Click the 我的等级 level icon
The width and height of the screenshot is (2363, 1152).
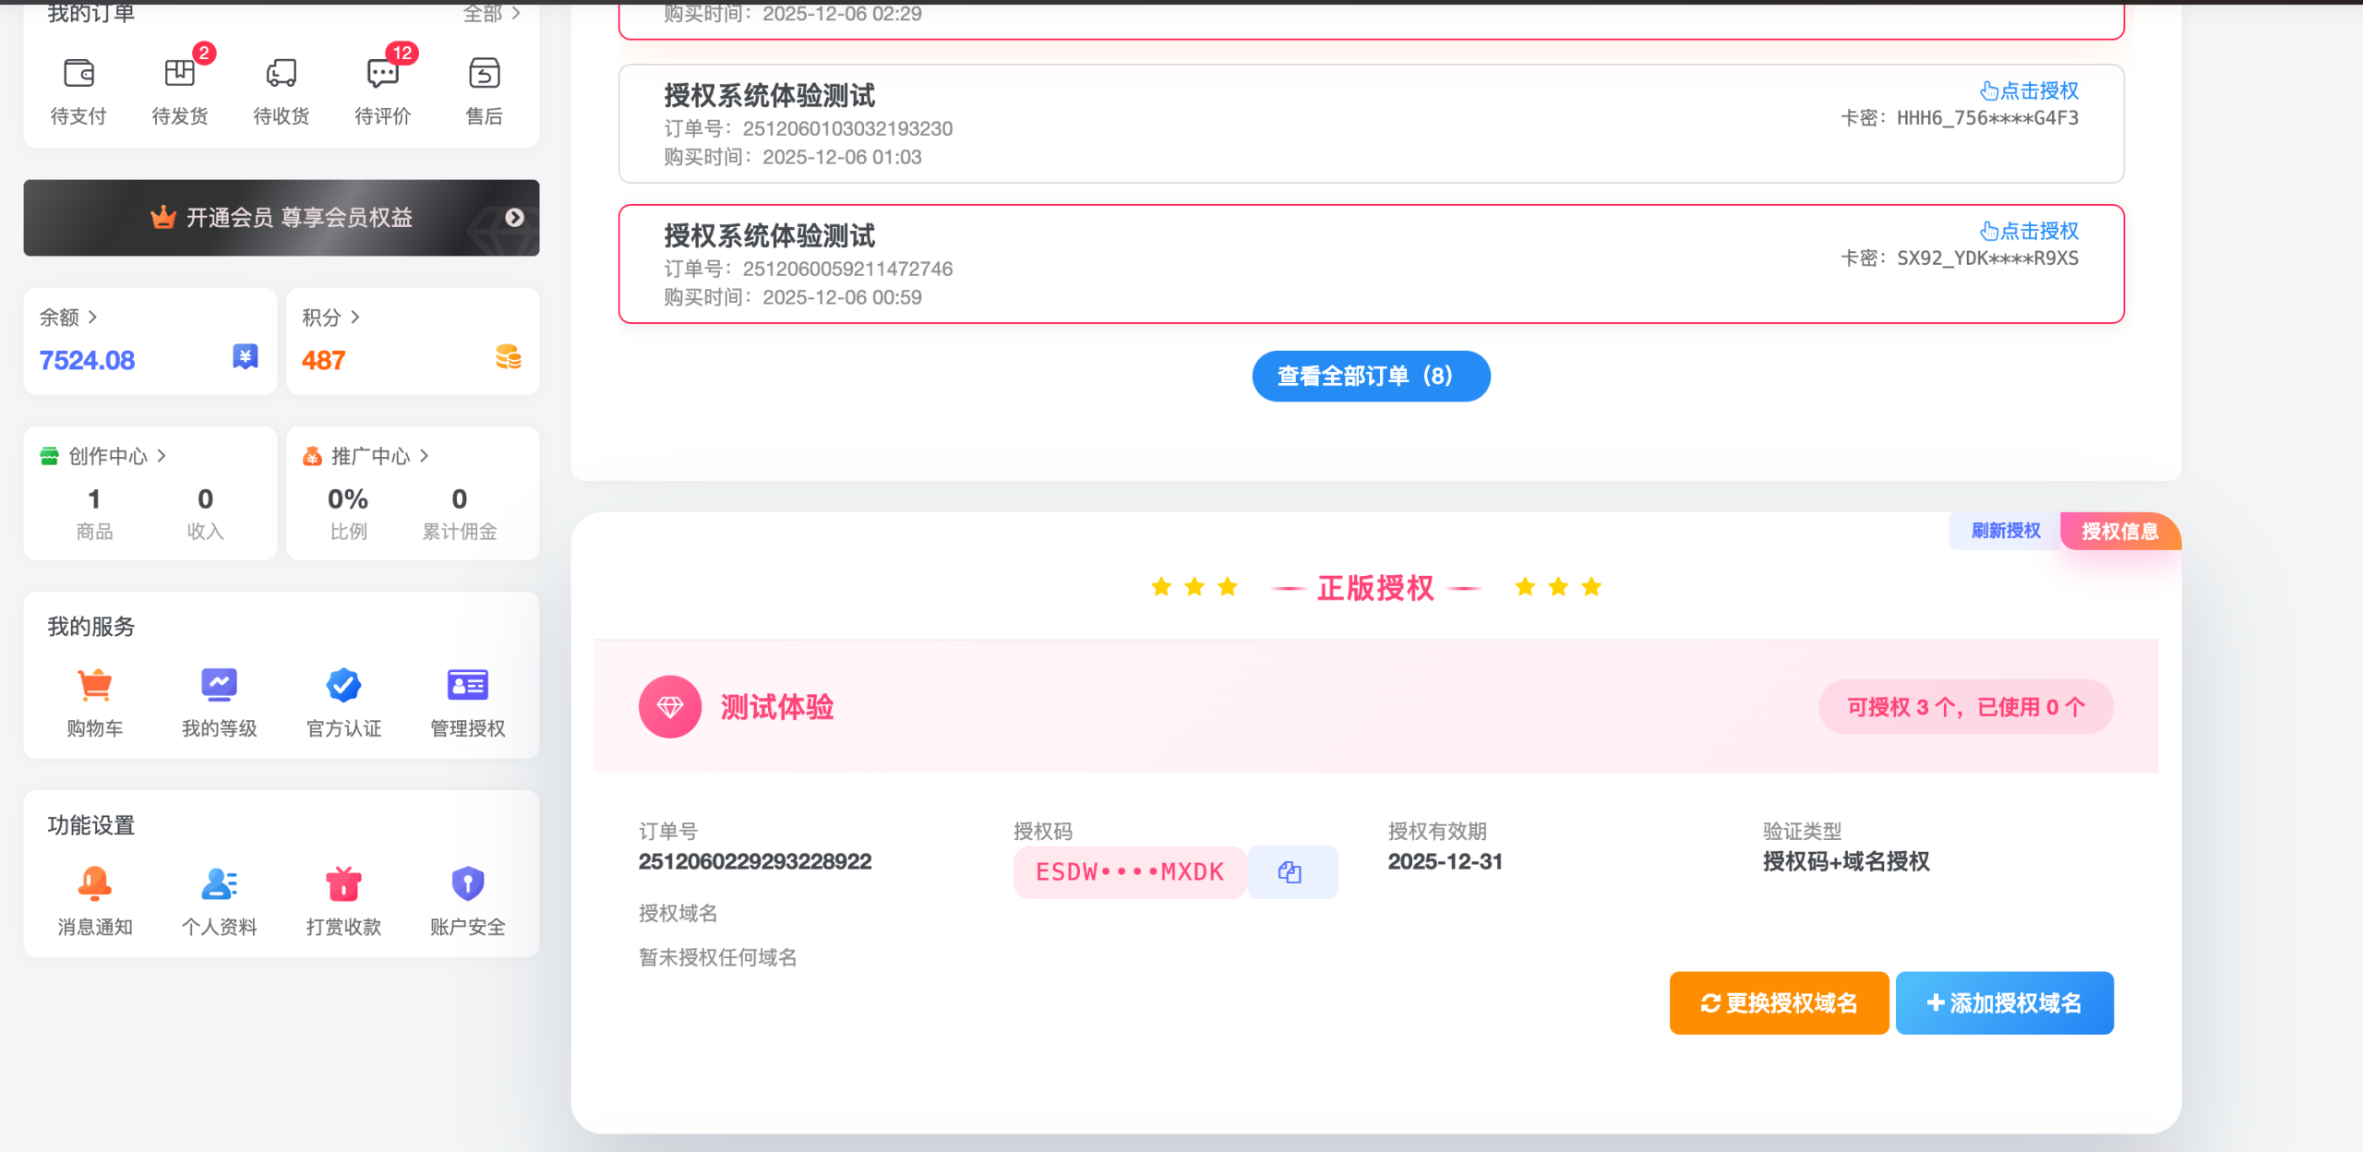219,685
